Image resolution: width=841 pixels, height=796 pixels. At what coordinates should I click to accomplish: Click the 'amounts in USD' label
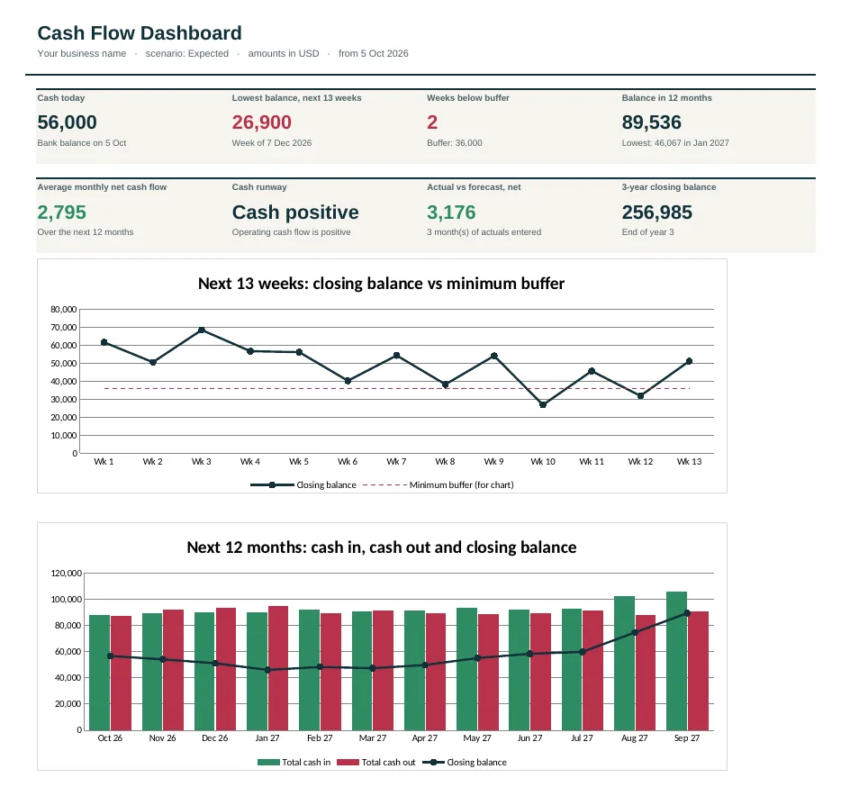(284, 54)
